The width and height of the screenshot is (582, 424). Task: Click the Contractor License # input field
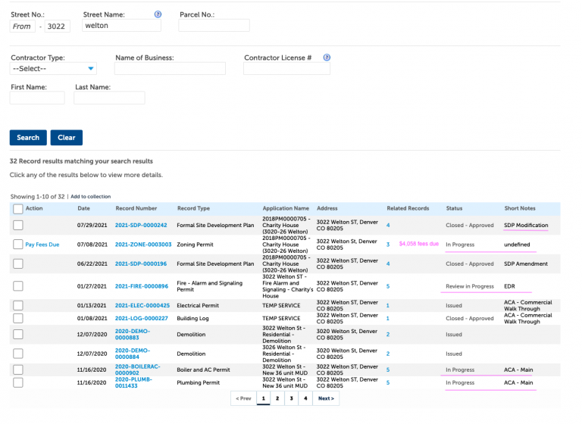(286, 69)
